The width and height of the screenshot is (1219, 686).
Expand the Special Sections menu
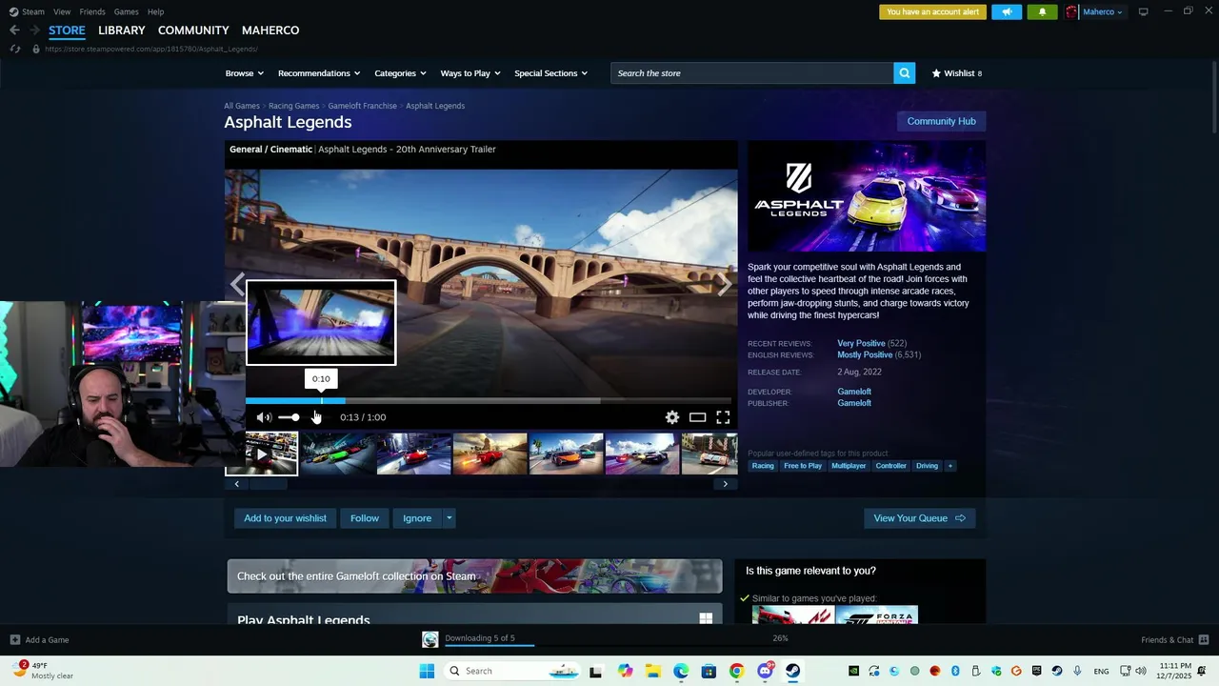551,73
